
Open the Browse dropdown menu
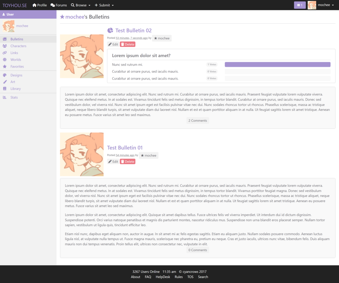pos(80,5)
